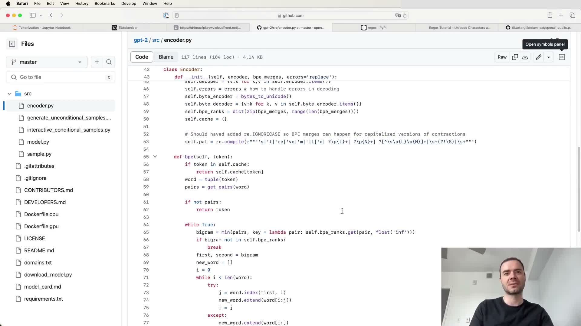
Task: Open the symbols panel icon
Action: [x=562, y=57]
